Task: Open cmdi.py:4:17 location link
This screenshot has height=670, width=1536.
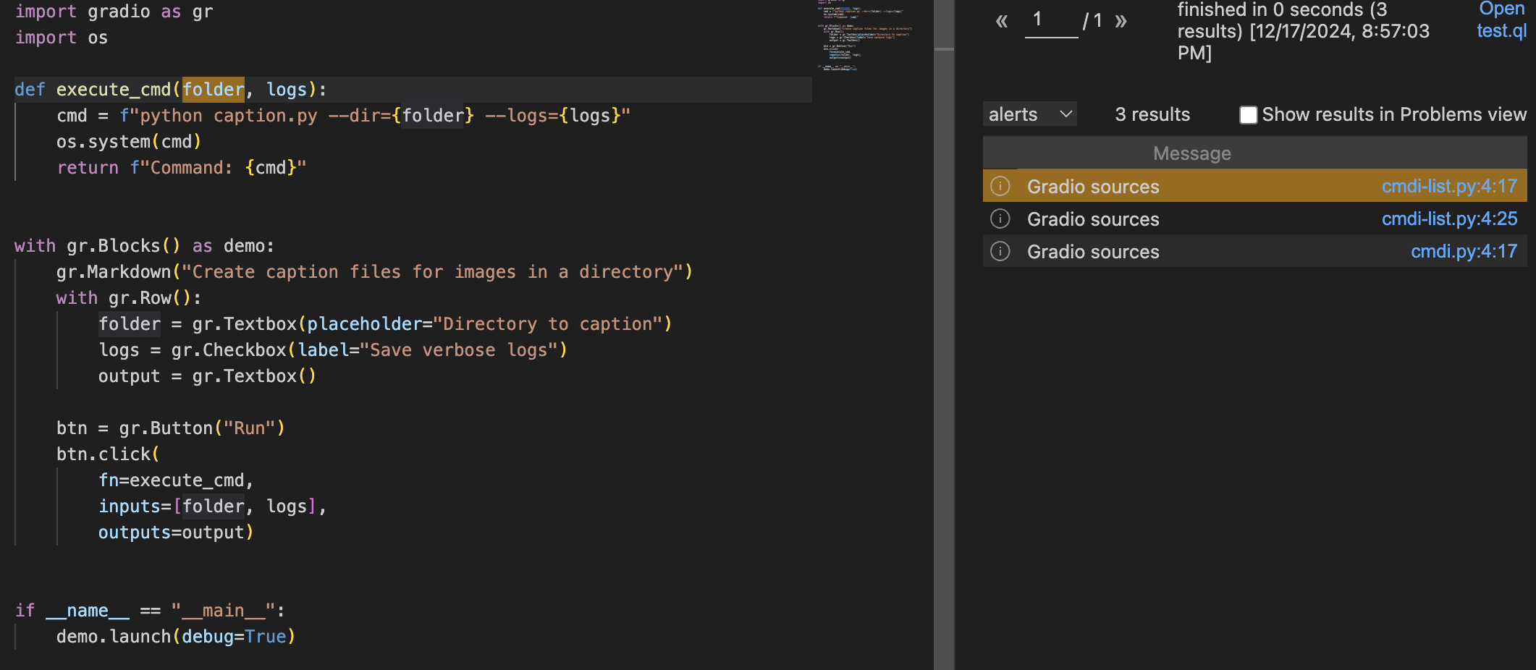Action: click(1463, 251)
